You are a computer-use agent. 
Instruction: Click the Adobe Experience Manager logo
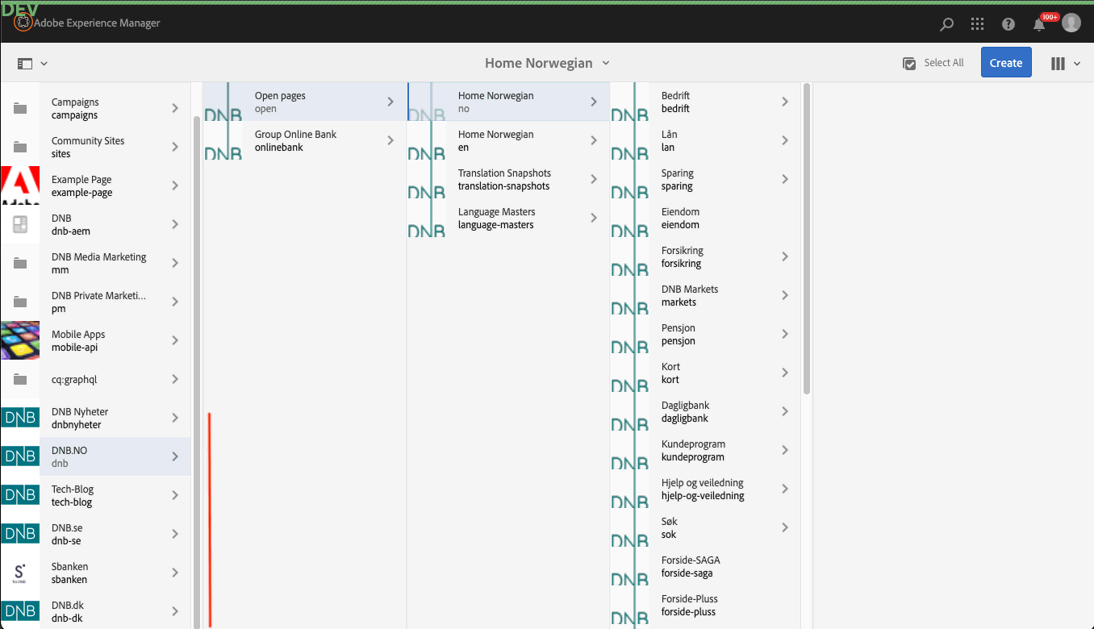(23, 23)
